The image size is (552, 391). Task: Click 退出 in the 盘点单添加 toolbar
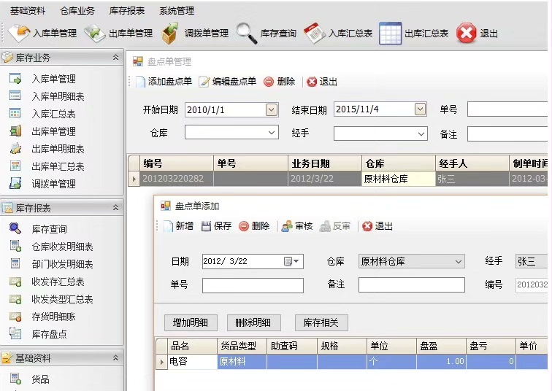pyautogui.click(x=377, y=225)
